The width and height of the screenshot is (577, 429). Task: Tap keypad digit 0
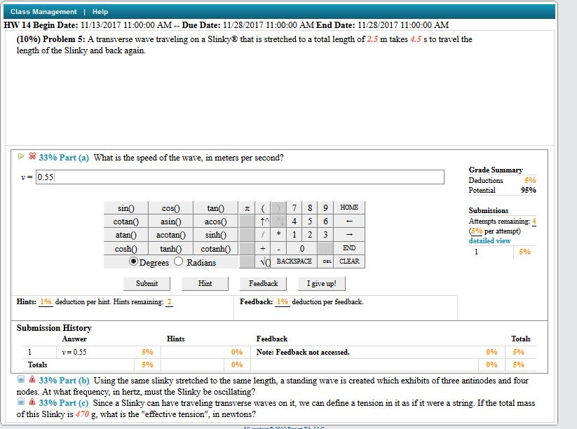(x=302, y=249)
